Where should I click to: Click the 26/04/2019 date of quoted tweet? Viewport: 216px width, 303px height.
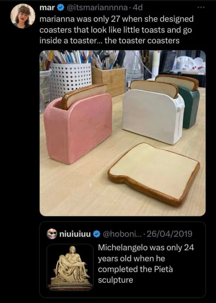tap(169, 234)
